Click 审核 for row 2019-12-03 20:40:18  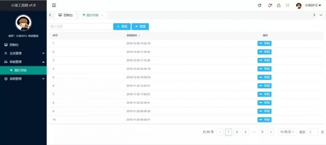pyautogui.click(x=264, y=69)
